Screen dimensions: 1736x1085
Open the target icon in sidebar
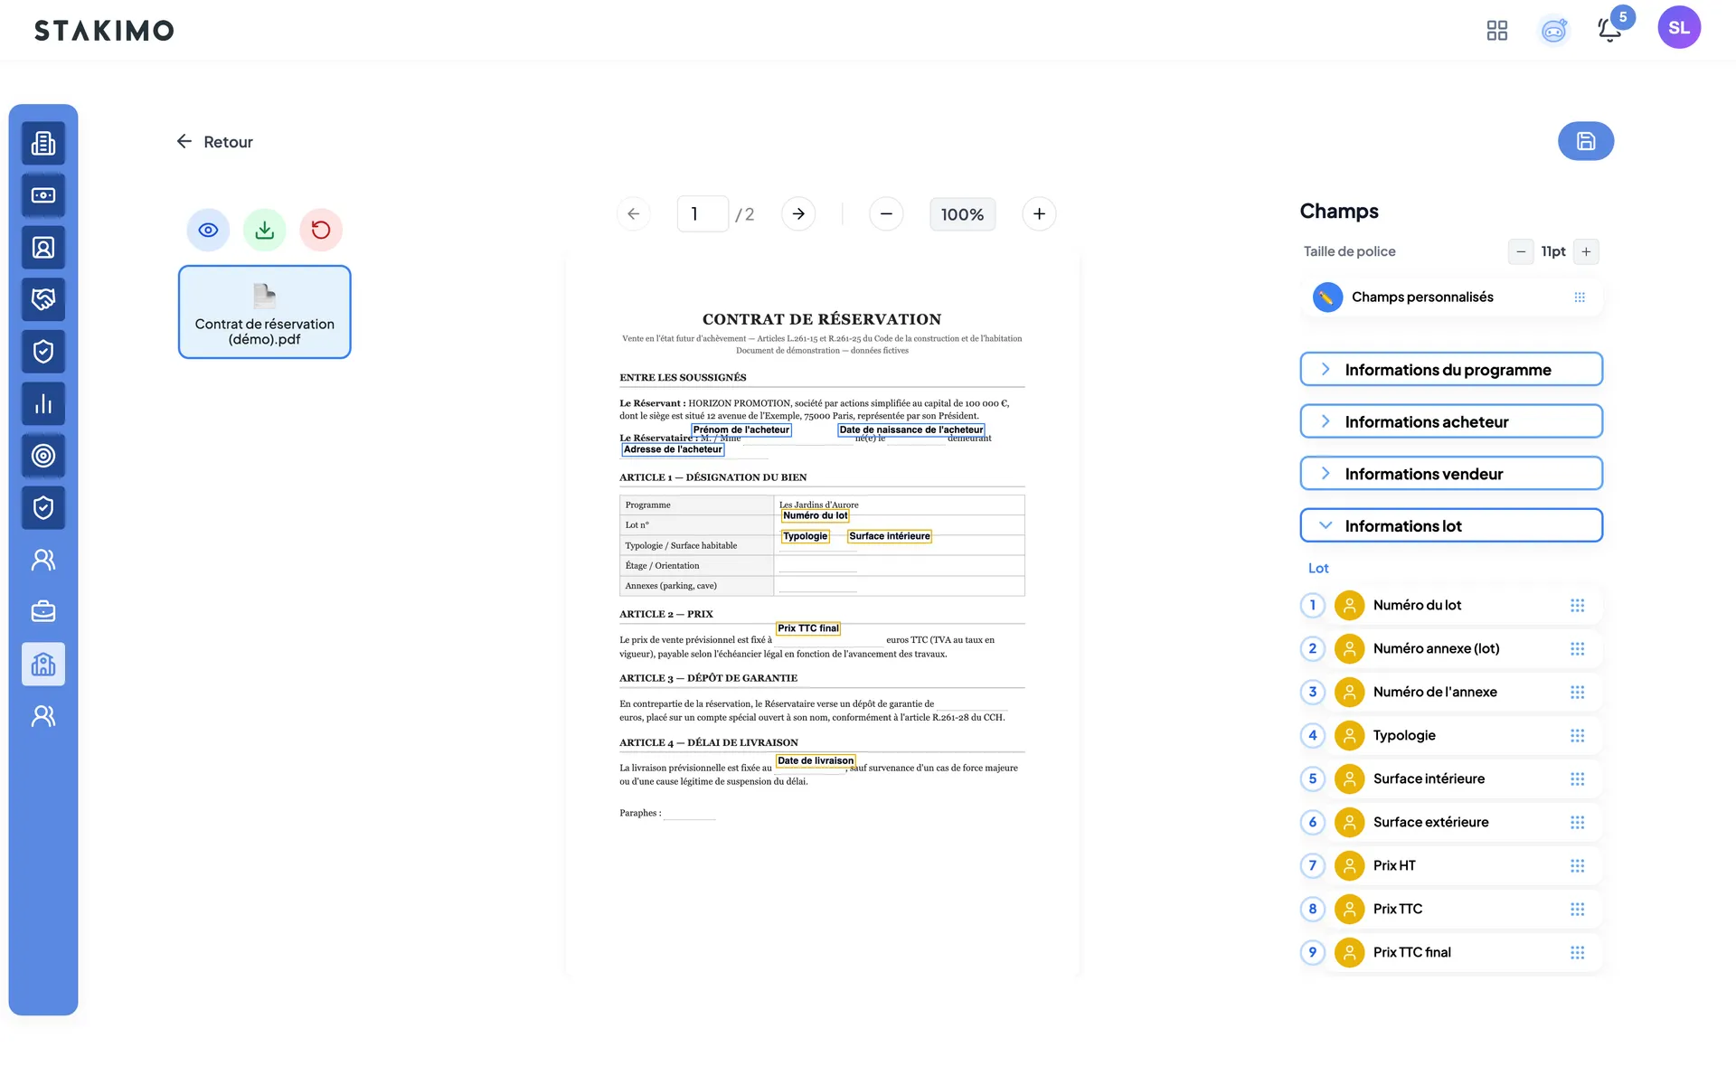point(43,456)
